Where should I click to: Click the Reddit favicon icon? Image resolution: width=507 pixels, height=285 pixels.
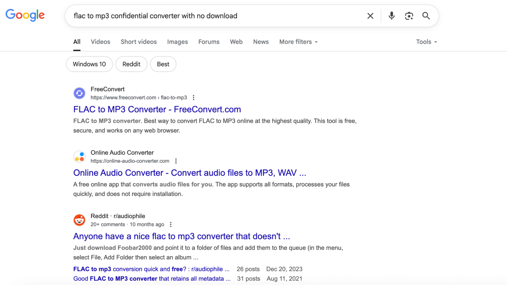click(79, 220)
